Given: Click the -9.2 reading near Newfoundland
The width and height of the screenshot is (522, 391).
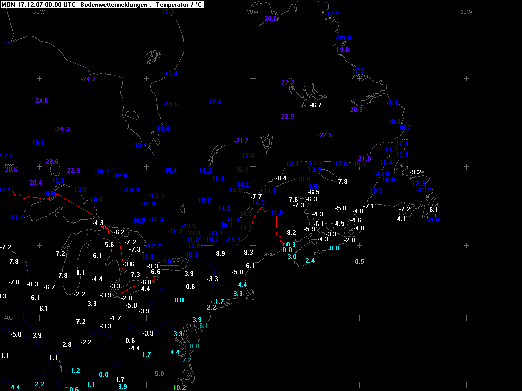Looking at the screenshot, I should [x=416, y=172].
